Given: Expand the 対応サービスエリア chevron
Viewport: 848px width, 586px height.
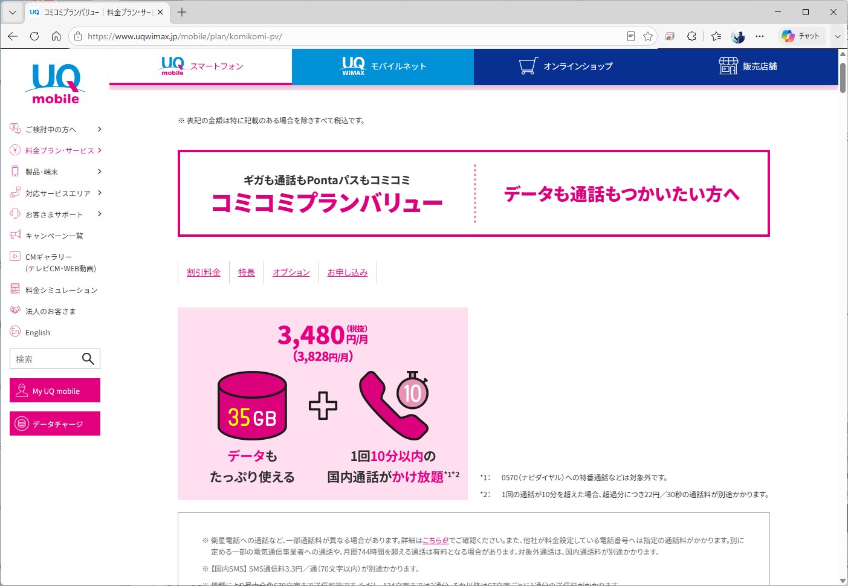Looking at the screenshot, I should (x=99, y=193).
